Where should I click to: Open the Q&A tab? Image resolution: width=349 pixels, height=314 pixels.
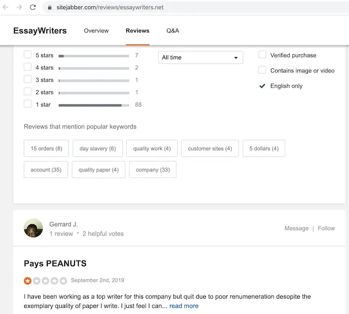pos(173,31)
